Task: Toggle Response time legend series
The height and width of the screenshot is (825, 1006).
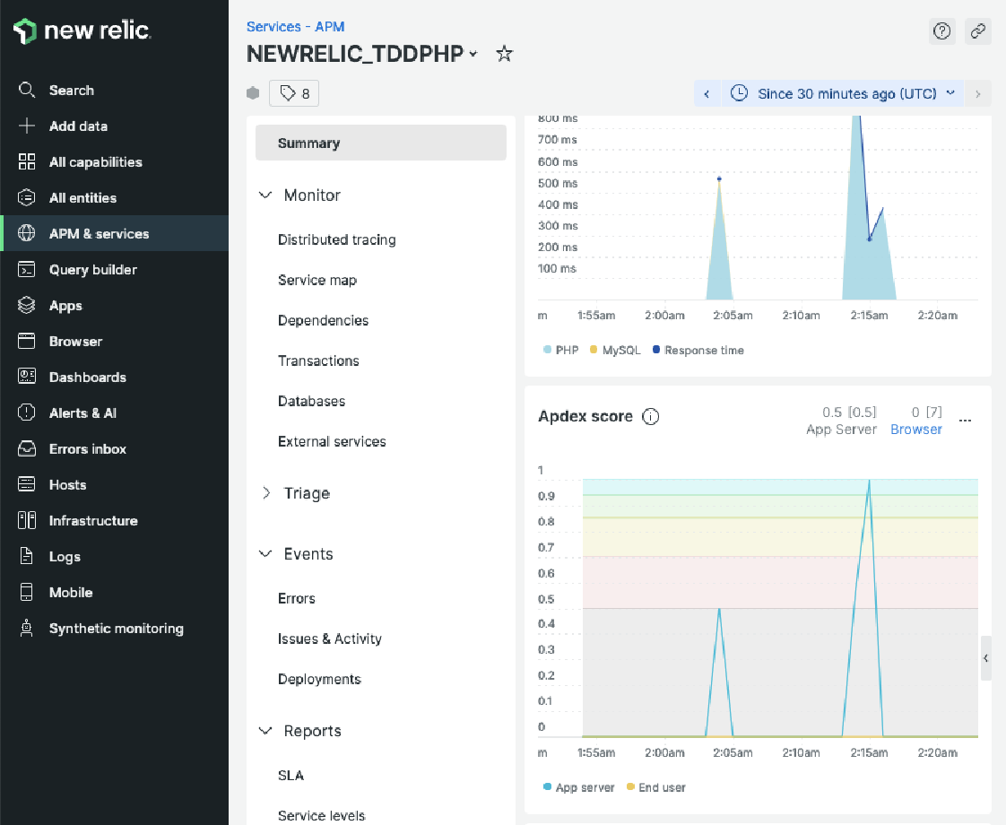Action: [x=698, y=351]
